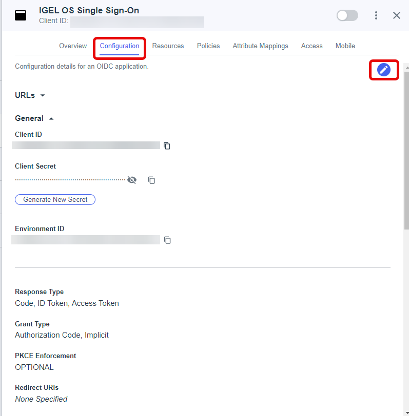
Task: Select the Configuration tab
Action: tap(120, 46)
